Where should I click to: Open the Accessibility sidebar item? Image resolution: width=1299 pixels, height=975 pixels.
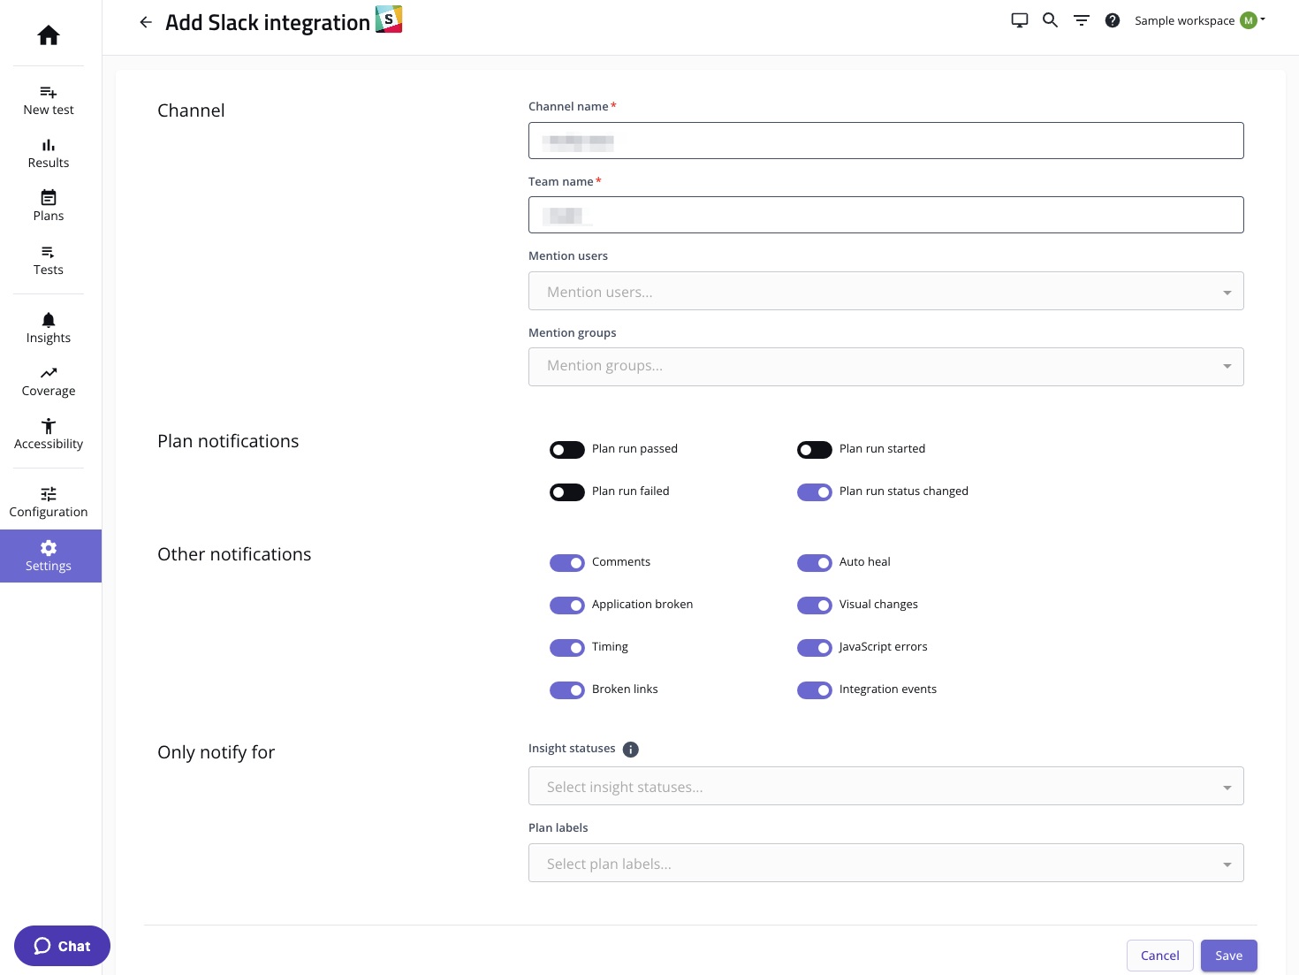pos(49,434)
